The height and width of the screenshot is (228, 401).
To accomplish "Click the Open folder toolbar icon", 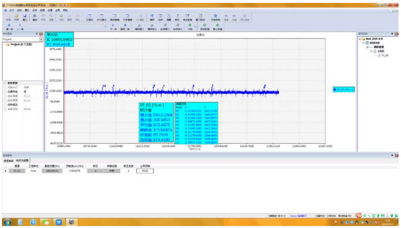I will (x=17, y=17).
